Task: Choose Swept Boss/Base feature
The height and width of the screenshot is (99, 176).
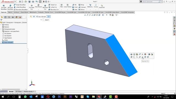Action: click(x=20, y=5)
